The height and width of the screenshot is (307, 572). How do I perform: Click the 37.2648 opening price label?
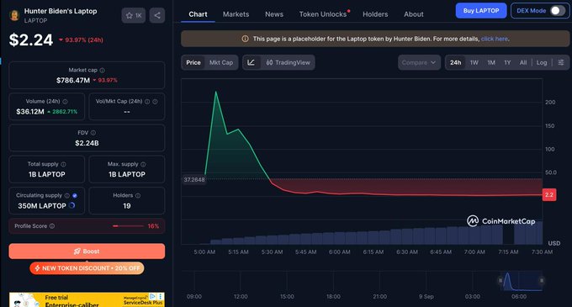(x=194, y=179)
